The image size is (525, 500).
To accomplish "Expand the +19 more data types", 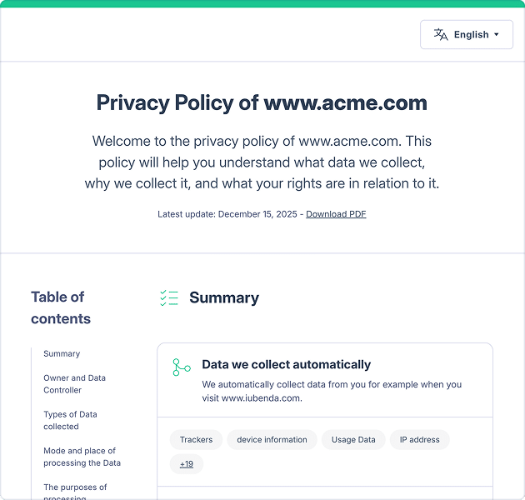I will 187,463.
